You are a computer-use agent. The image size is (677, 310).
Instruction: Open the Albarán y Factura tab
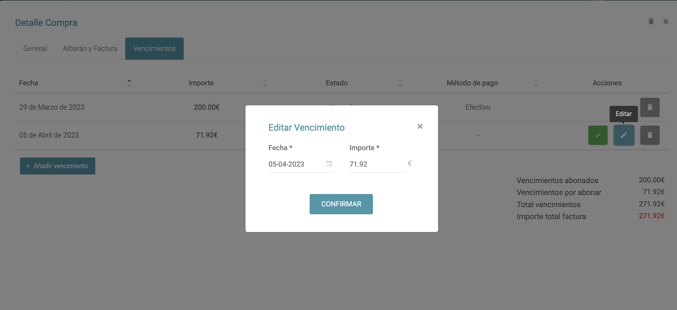tap(90, 49)
